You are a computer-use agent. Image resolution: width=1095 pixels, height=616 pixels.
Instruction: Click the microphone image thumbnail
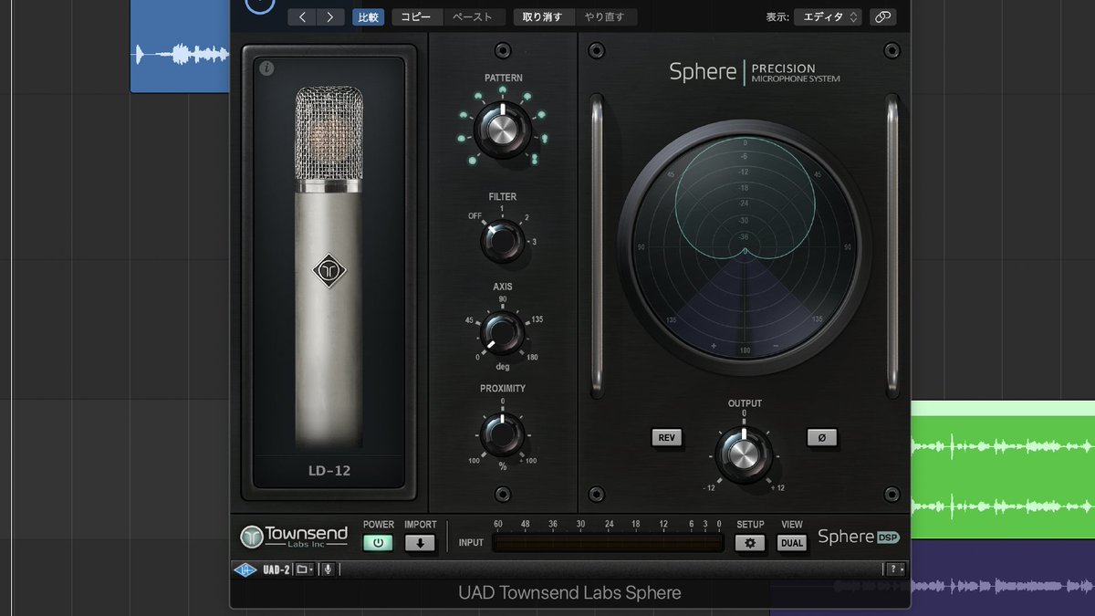pyautogui.click(x=329, y=265)
